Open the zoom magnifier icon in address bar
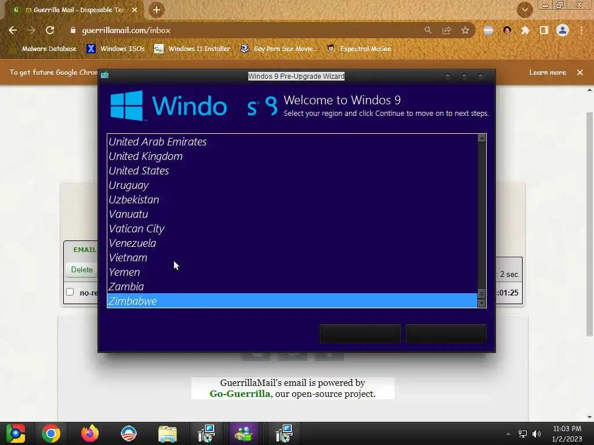594x445 pixels. tap(428, 30)
